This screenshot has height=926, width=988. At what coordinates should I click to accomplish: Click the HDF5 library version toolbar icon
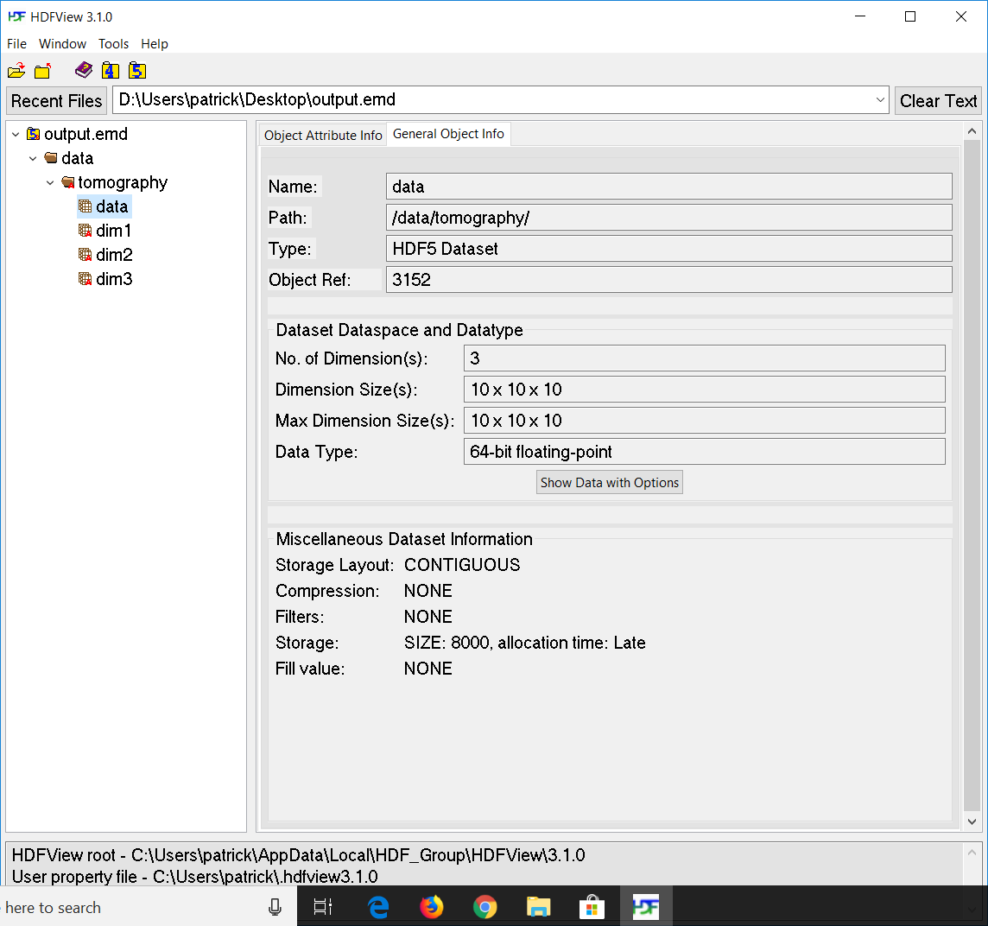137,70
